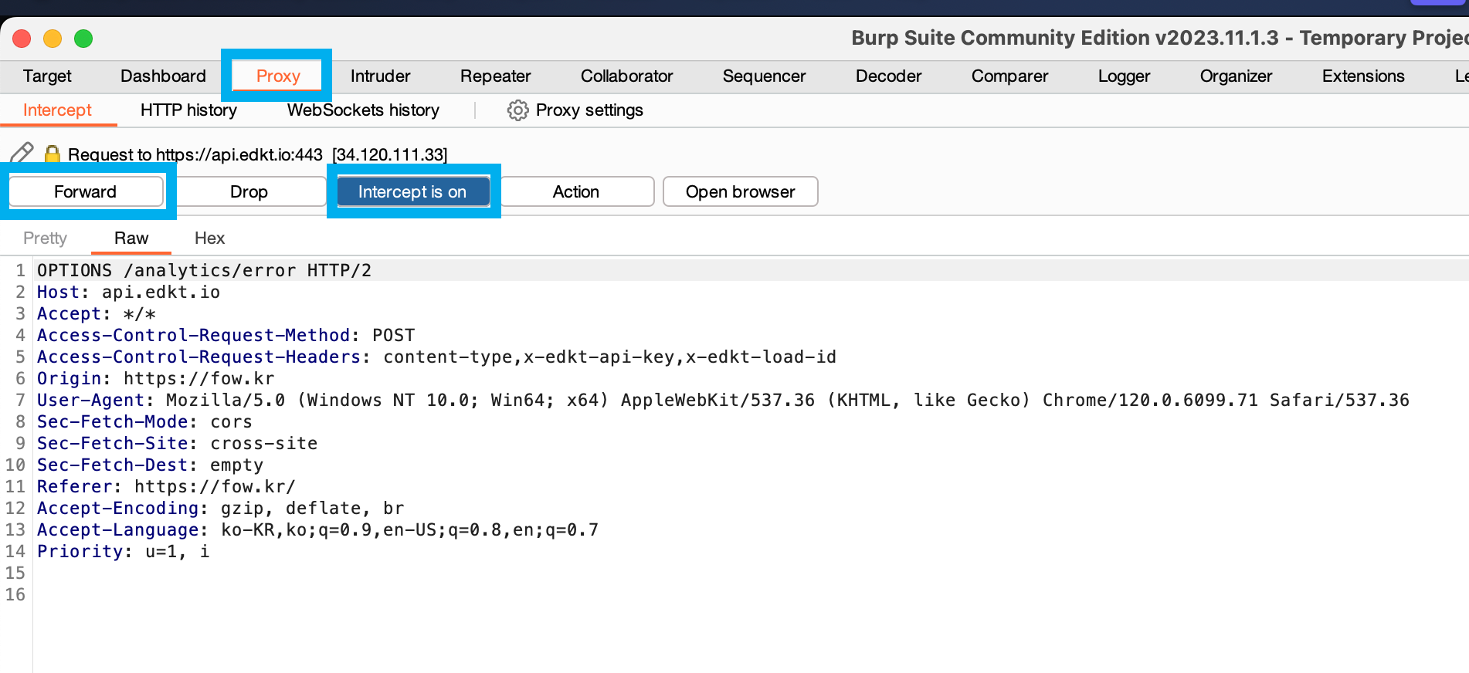Open the WebSockets history tab
Image resolution: width=1469 pixels, height=673 pixels.
[363, 110]
